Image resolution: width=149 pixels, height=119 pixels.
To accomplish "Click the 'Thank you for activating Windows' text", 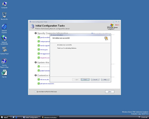I will 67,48.
